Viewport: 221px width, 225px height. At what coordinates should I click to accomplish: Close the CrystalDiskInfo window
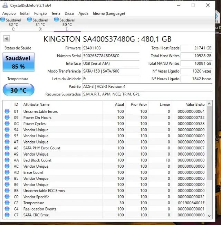(208, 5)
